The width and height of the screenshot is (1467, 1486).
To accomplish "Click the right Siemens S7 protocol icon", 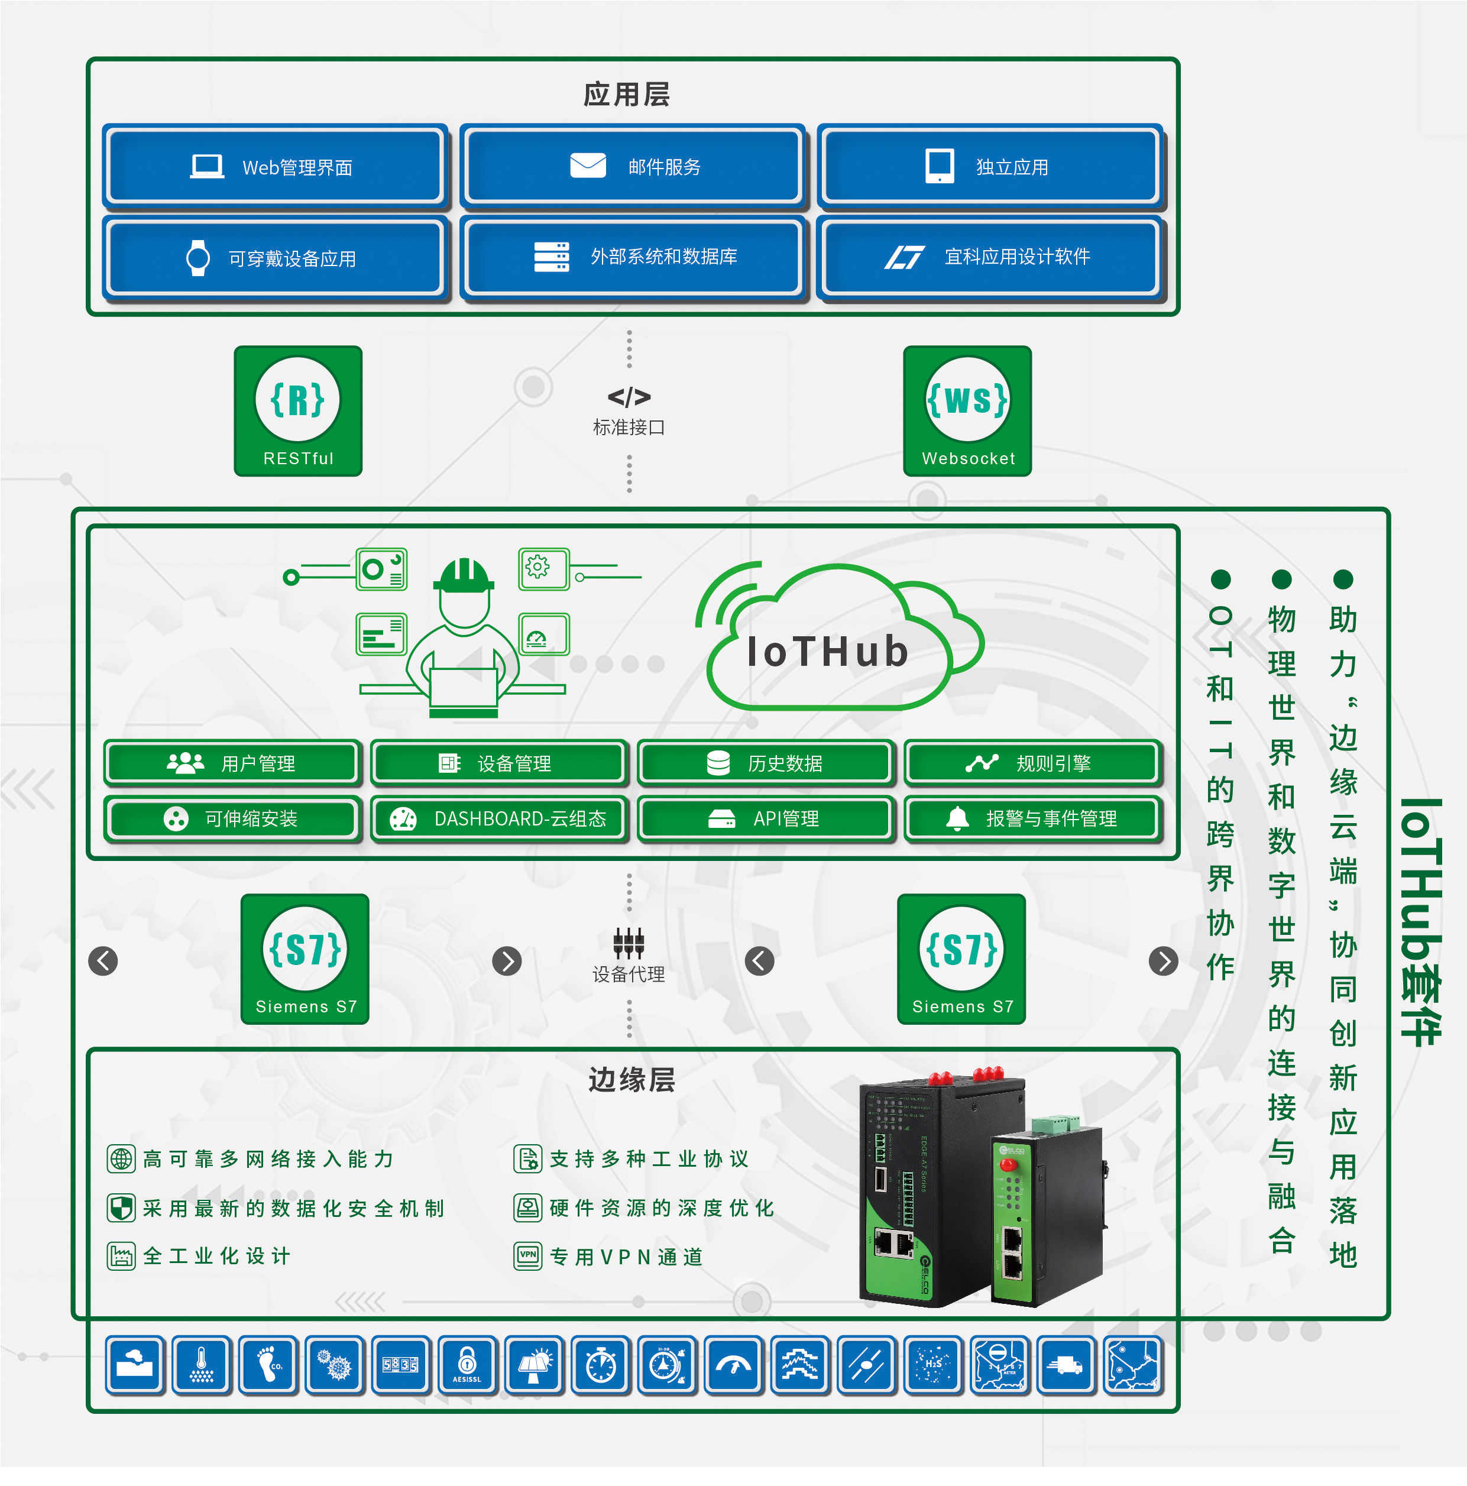I will 961,959.
